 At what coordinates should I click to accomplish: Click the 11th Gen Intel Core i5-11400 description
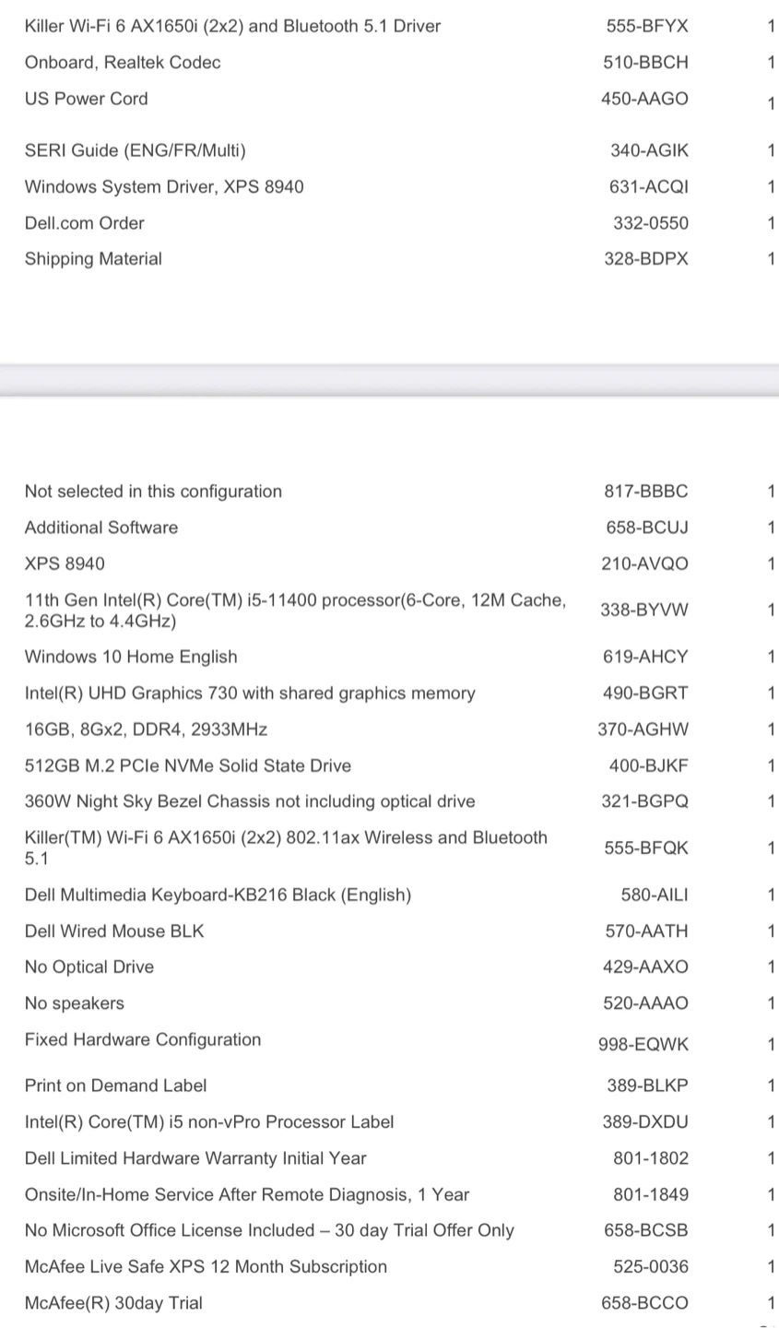tap(295, 611)
